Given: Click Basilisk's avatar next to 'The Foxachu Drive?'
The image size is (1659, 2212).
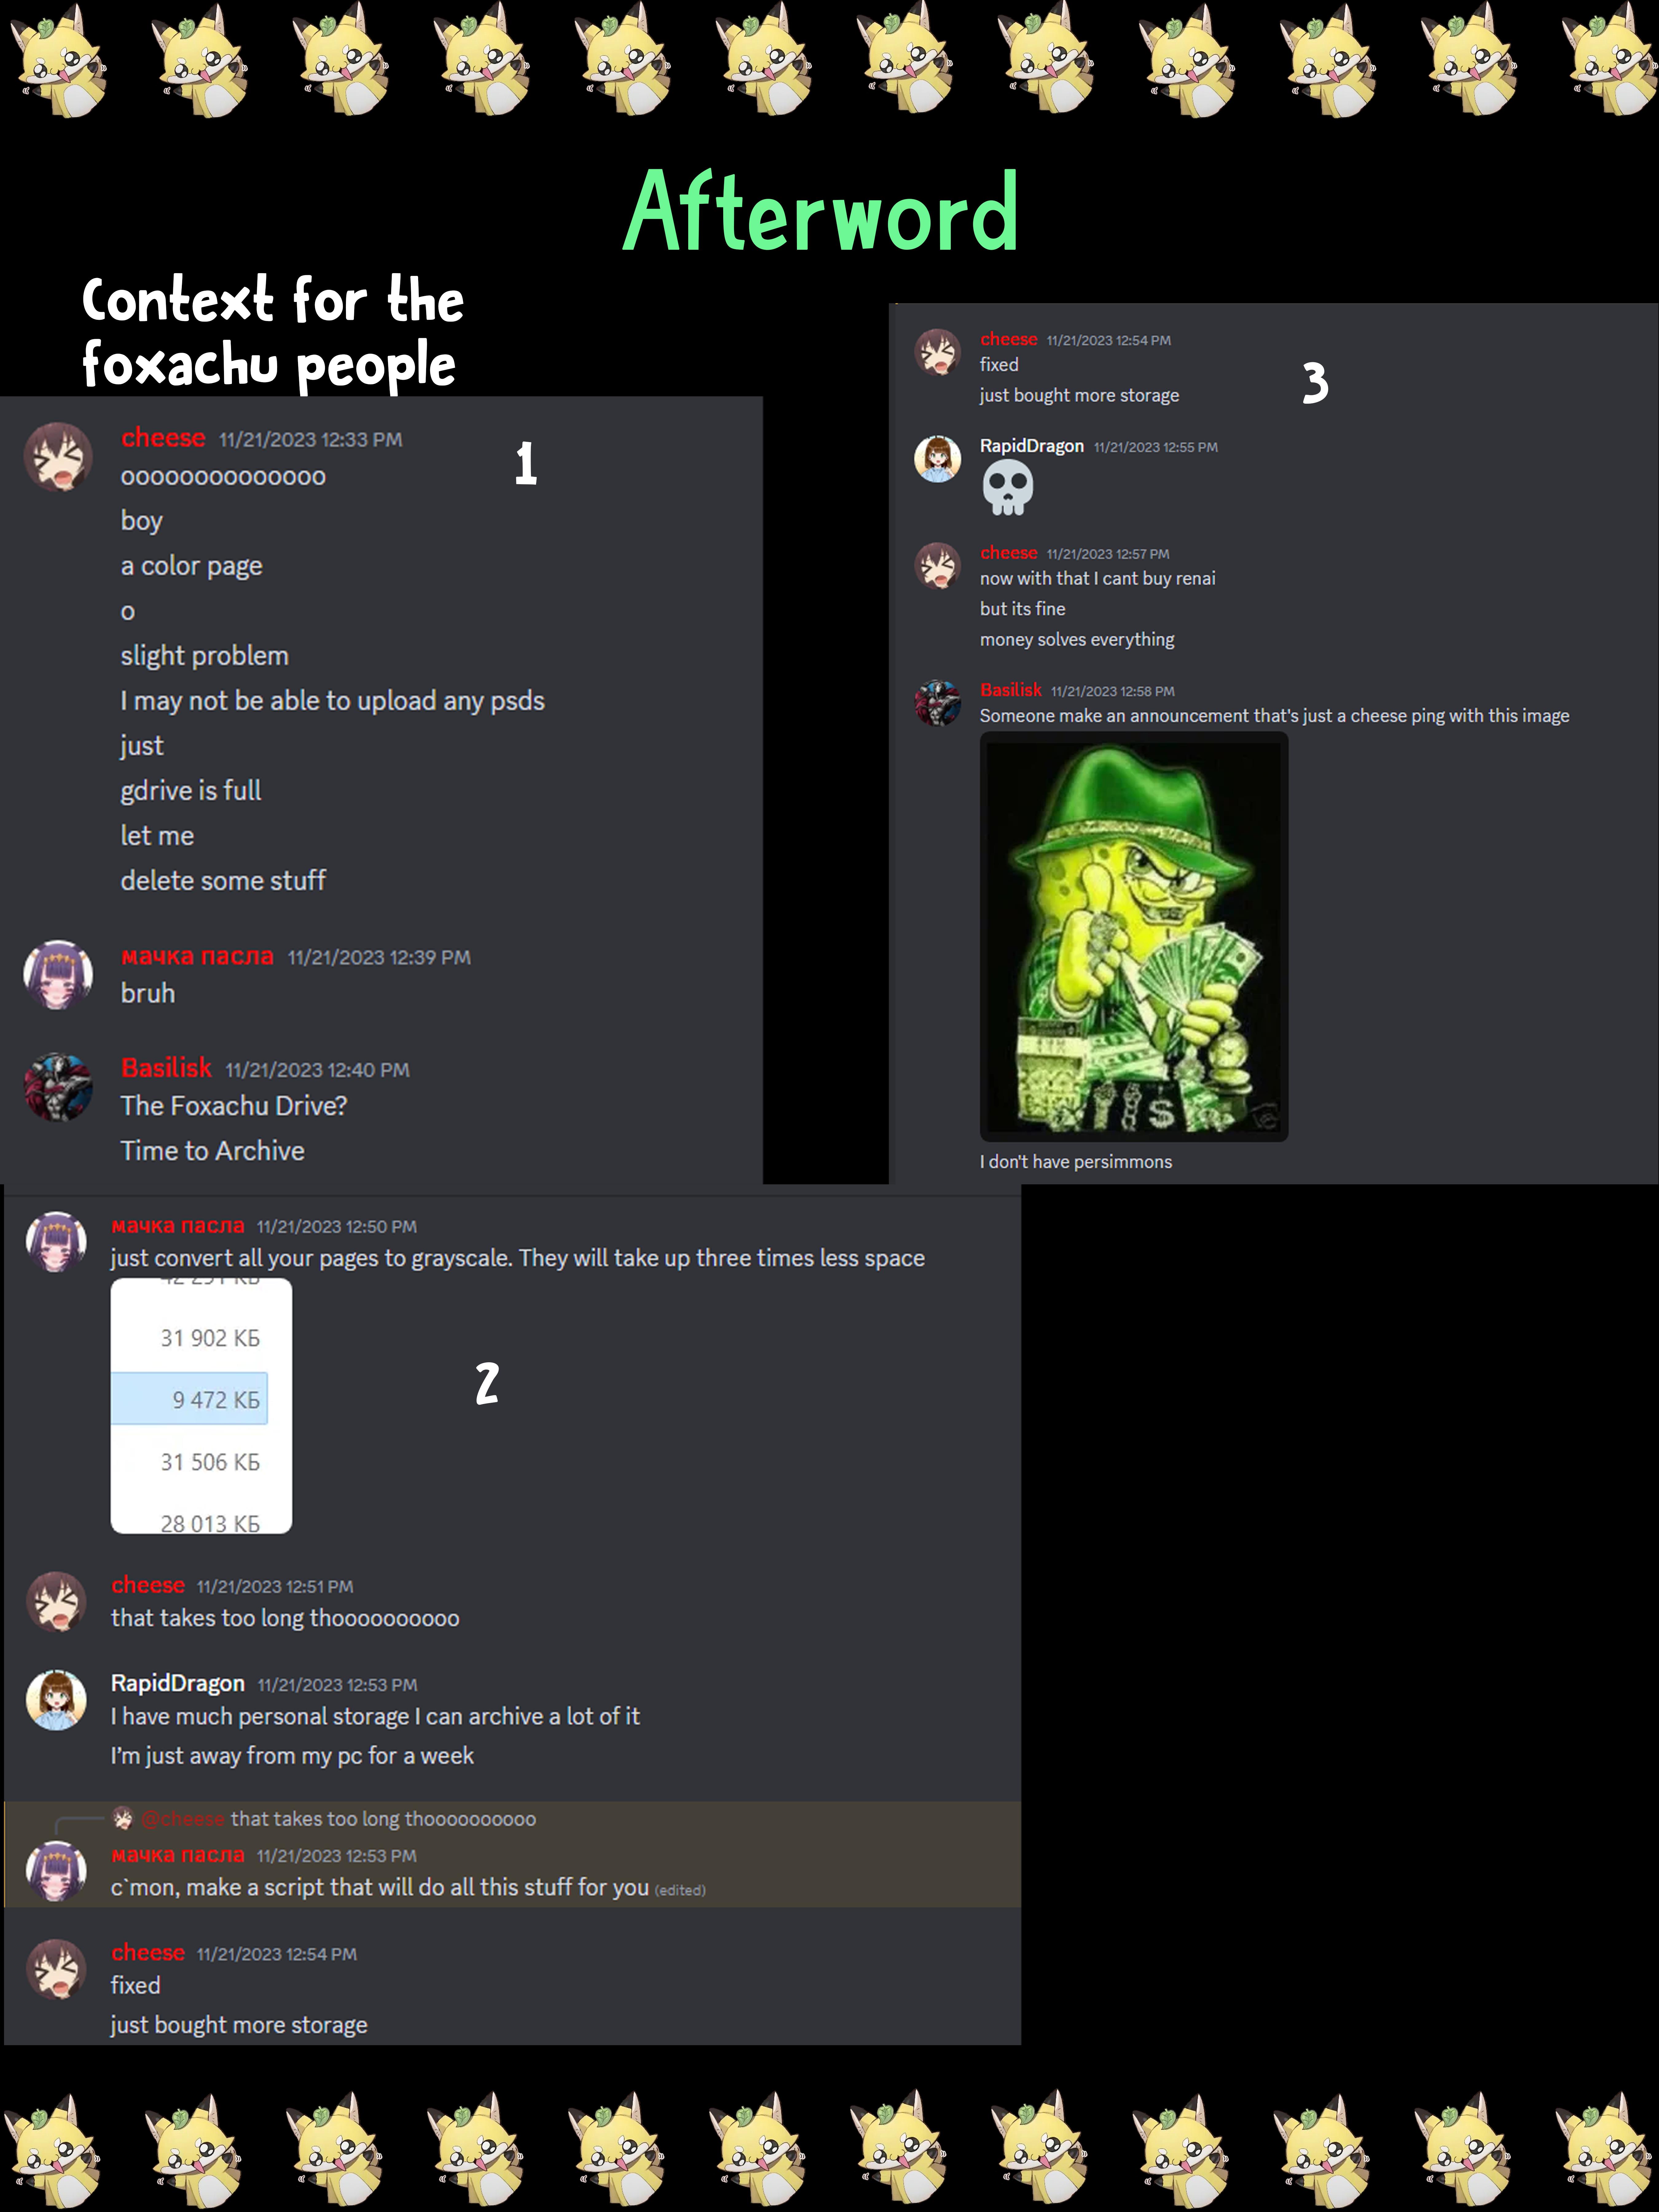Looking at the screenshot, I should point(58,1087).
